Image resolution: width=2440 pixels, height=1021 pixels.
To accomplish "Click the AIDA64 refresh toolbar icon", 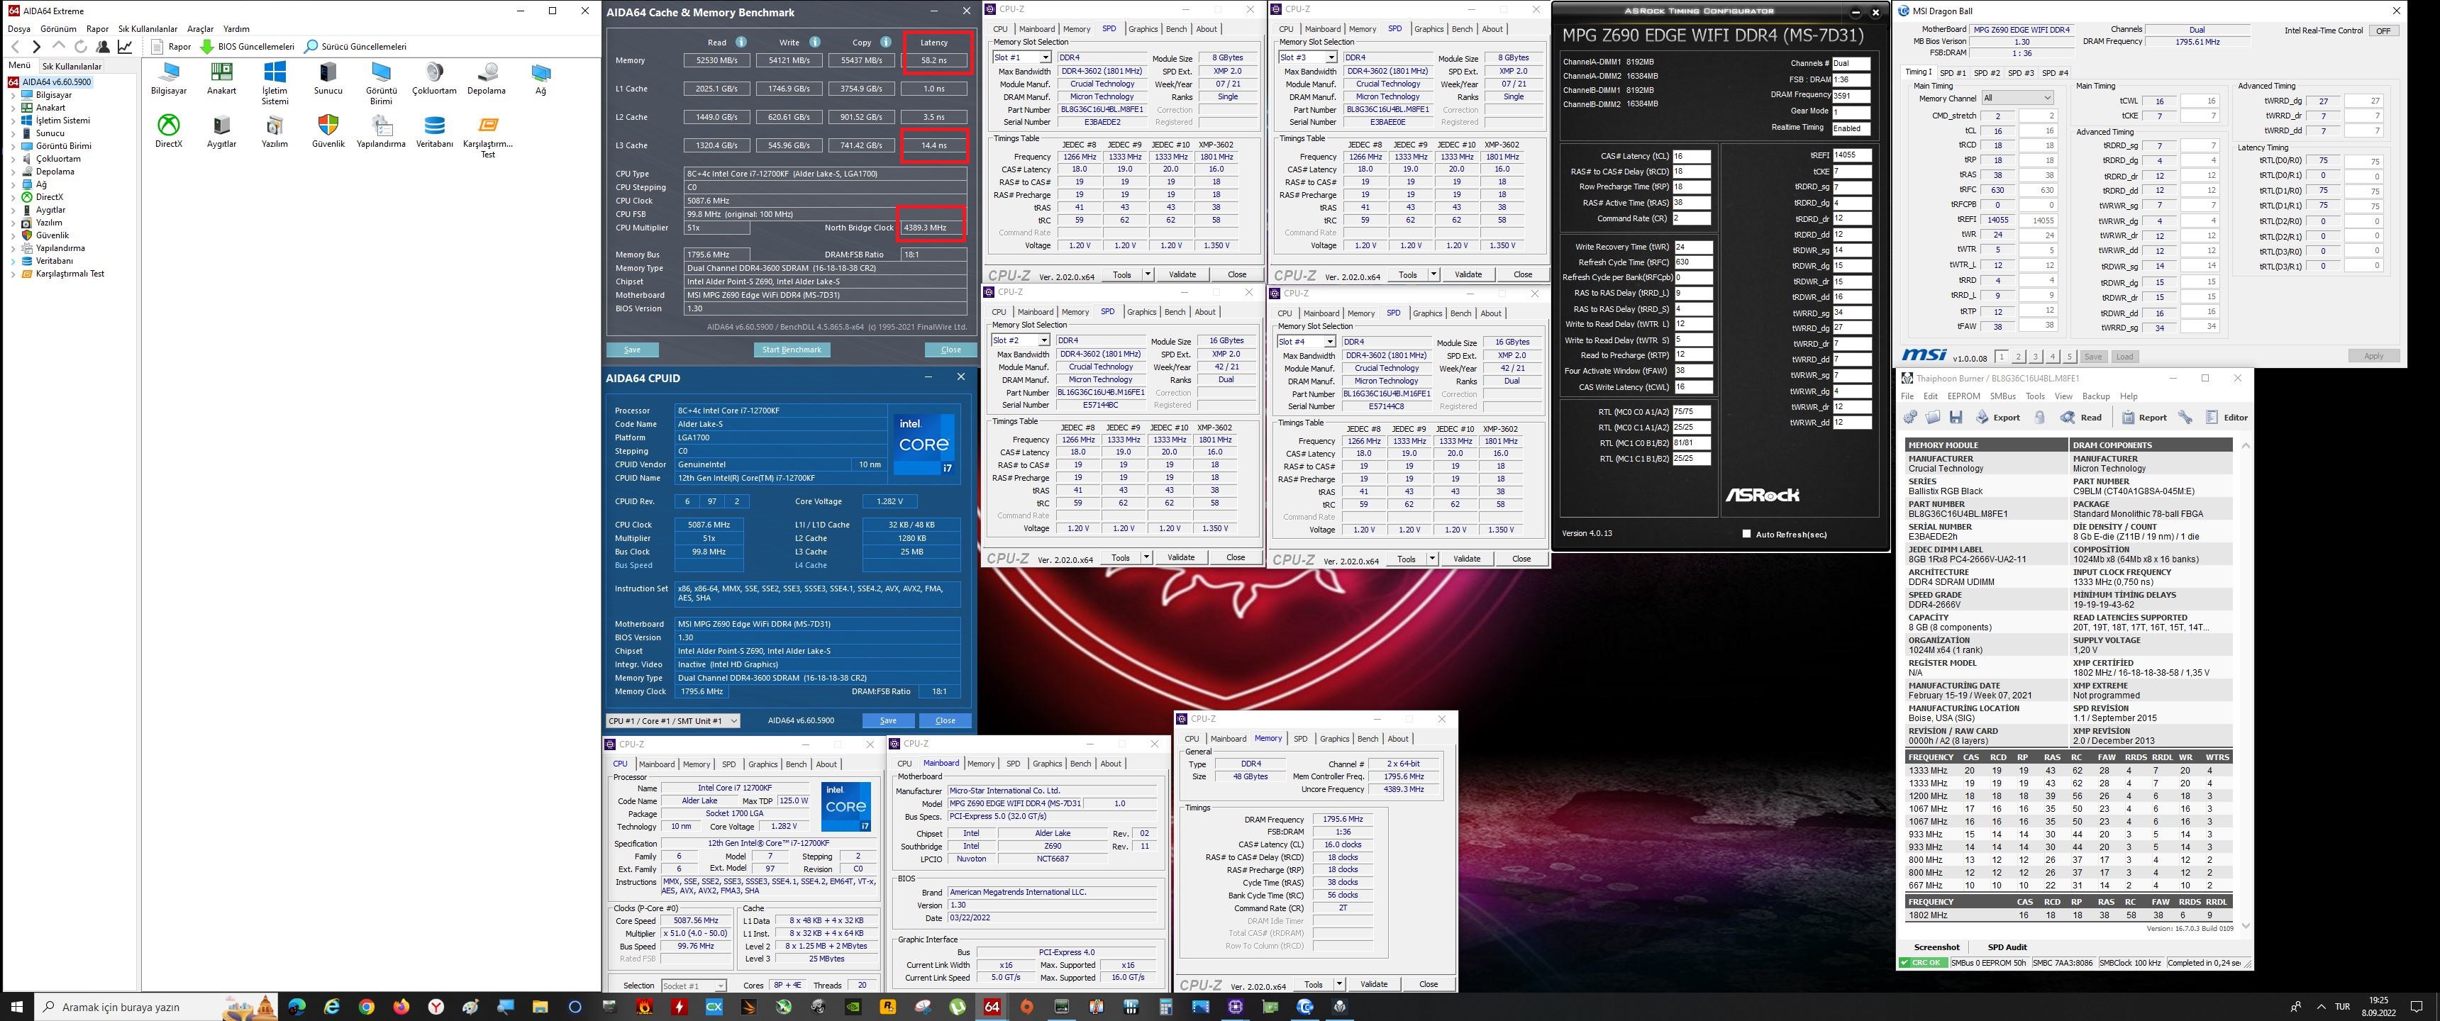I will tap(81, 46).
